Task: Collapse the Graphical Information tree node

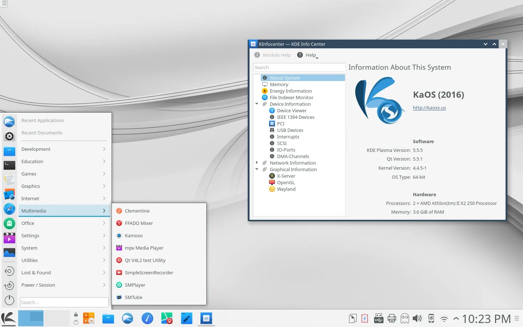Action: (257, 169)
